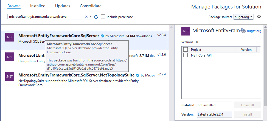Click the .NET logo in the details panel
The image size is (267, 121).
(x=186, y=31)
